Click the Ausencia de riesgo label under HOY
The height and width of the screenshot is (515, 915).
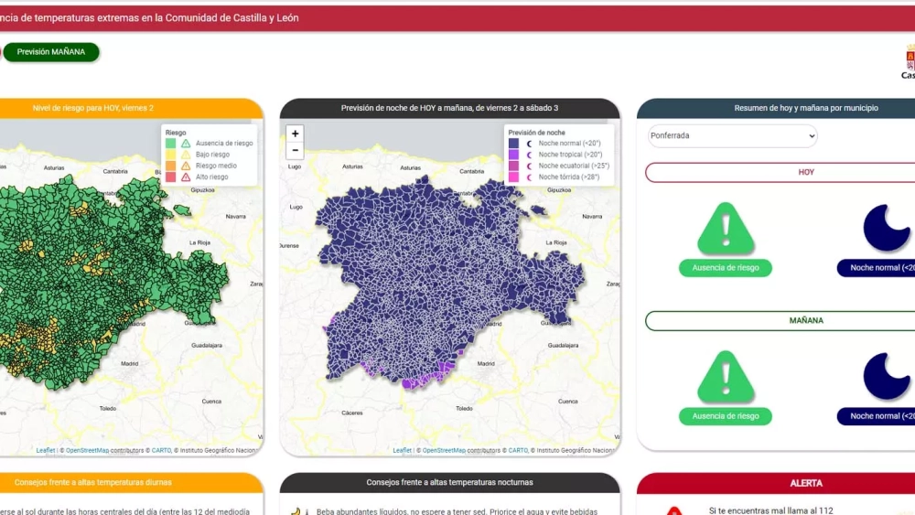[x=726, y=268]
